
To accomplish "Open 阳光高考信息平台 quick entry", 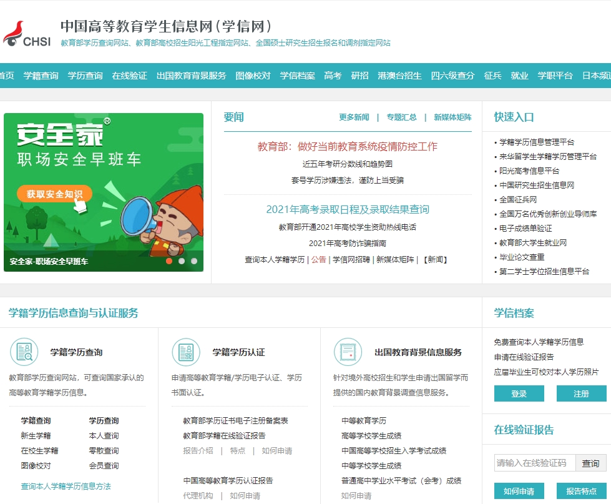I will [530, 170].
